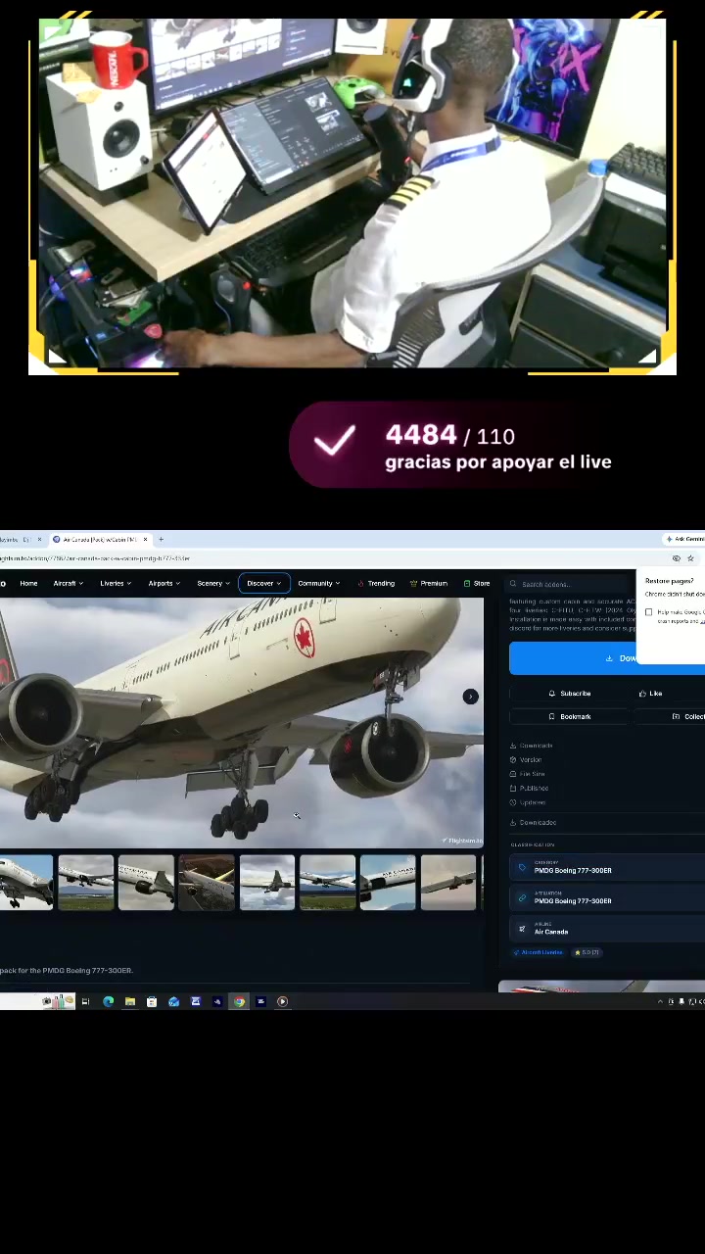Open the Air Canada airline card
The height and width of the screenshot is (1254, 705).
pos(607,928)
